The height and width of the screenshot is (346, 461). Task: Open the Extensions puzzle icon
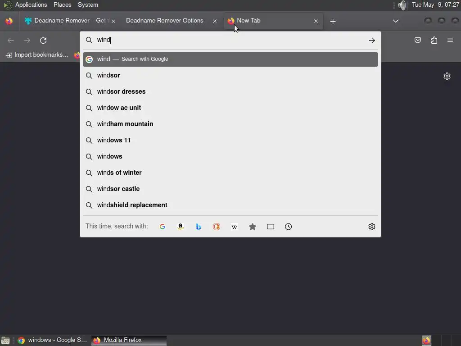click(434, 40)
